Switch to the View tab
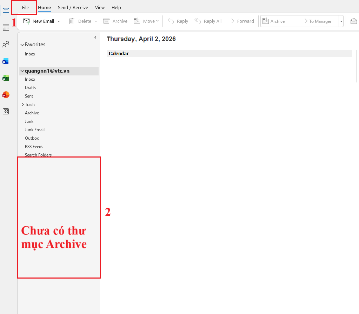This screenshot has height=314, width=359. [x=100, y=8]
